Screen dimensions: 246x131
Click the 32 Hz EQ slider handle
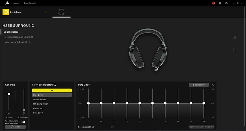coord(88,103)
